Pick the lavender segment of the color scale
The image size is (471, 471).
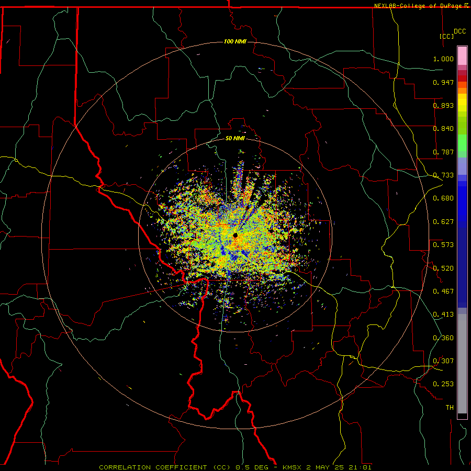point(462,166)
